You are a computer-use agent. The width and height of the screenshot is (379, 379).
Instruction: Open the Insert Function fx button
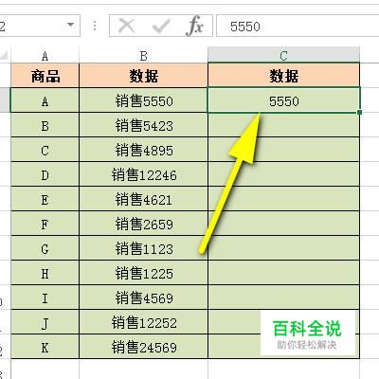(x=194, y=26)
